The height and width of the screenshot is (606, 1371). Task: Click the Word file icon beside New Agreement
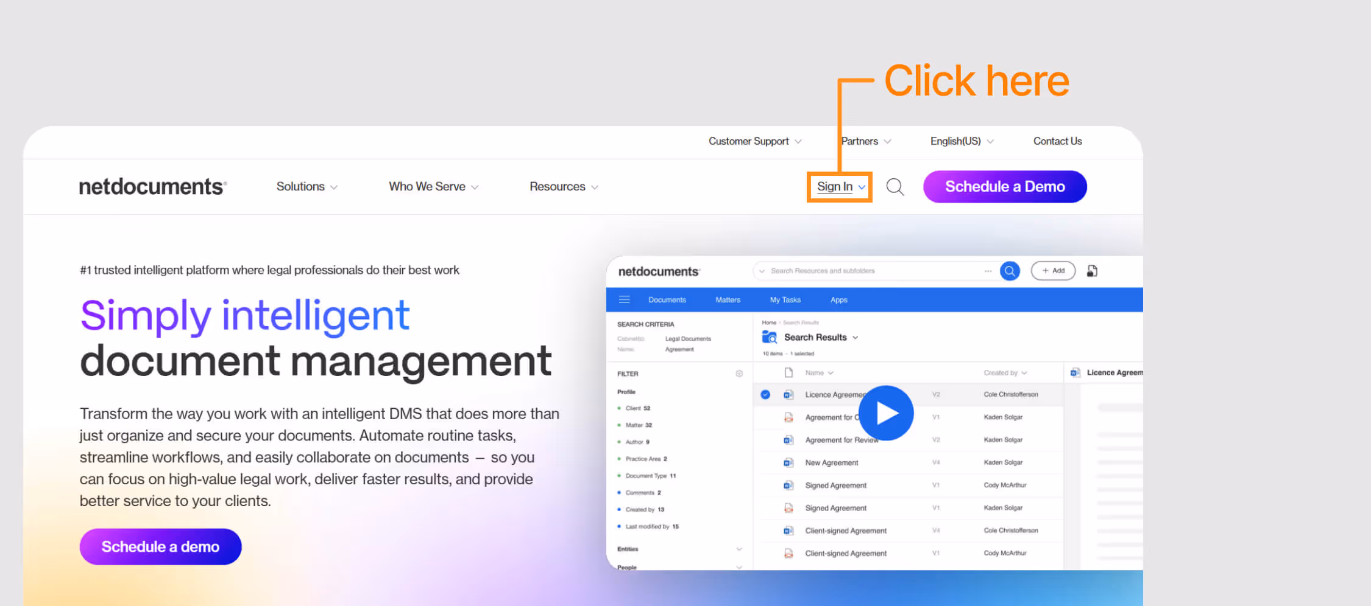click(x=788, y=462)
